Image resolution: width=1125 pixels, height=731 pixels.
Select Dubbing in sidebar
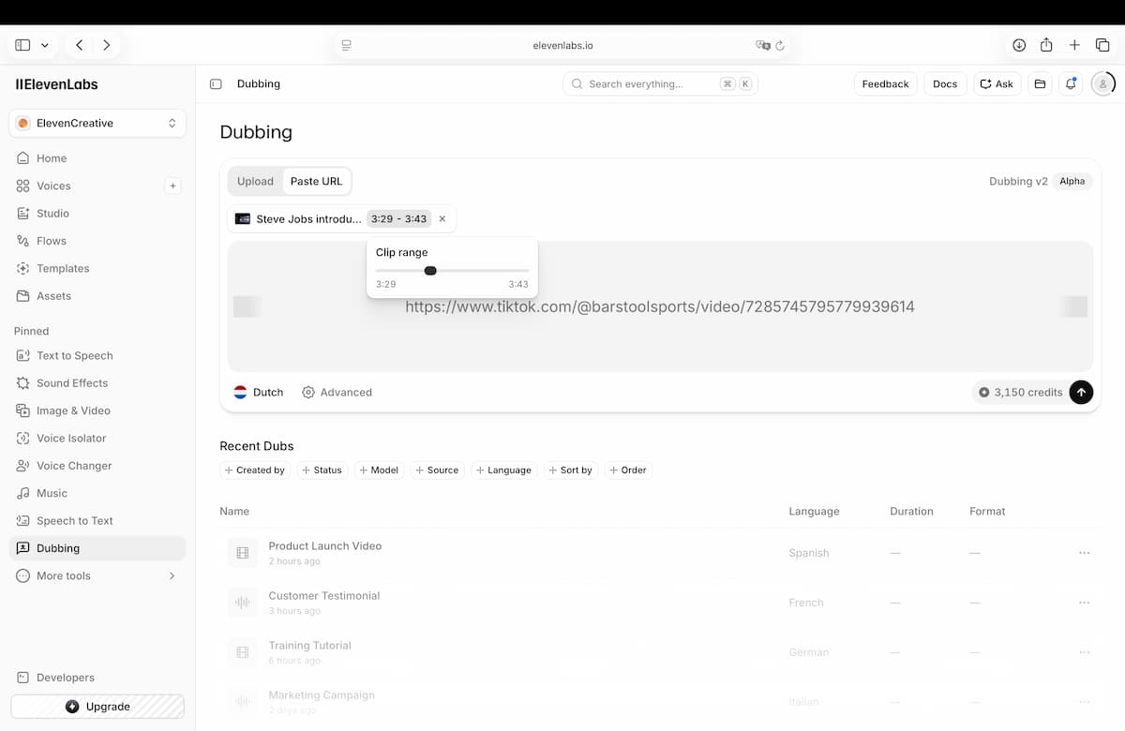97,548
